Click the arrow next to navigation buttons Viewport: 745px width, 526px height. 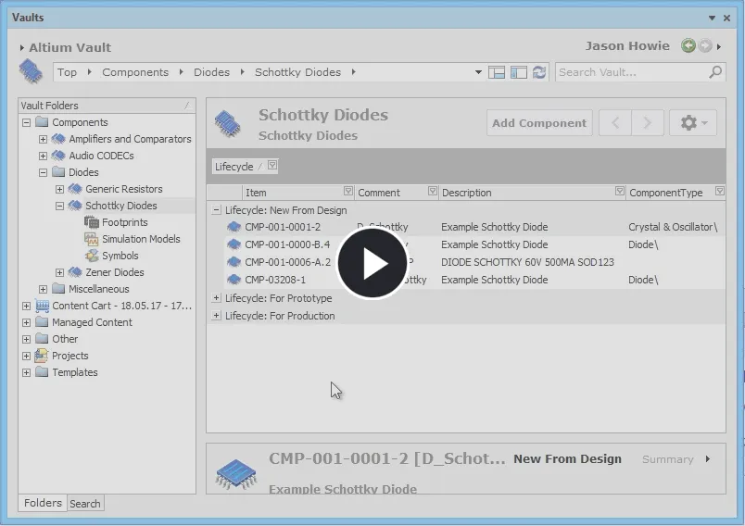pos(719,46)
